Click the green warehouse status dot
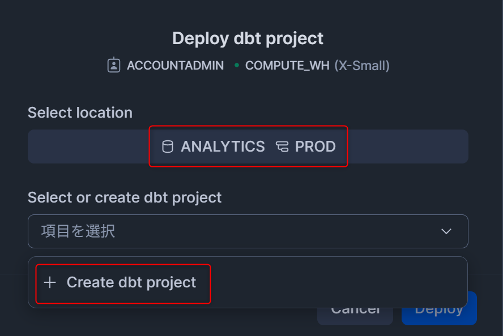 (x=237, y=65)
